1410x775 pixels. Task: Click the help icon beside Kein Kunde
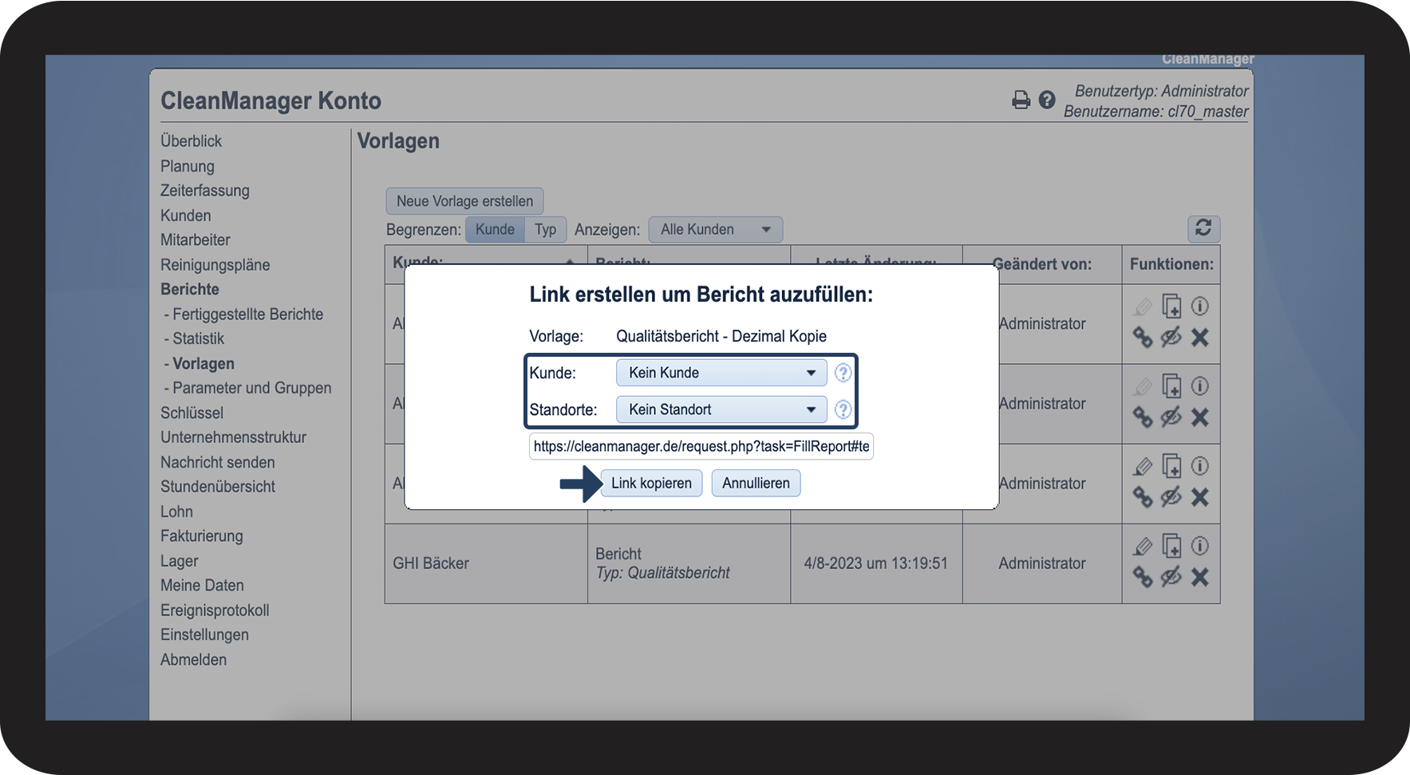click(843, 373)
